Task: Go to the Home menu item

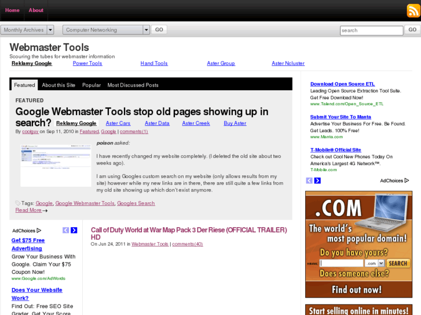Action: 12,10
